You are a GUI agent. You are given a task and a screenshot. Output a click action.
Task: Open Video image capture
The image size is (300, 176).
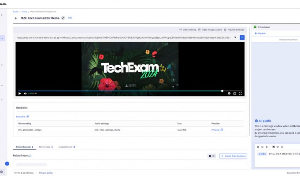point(210,30)
